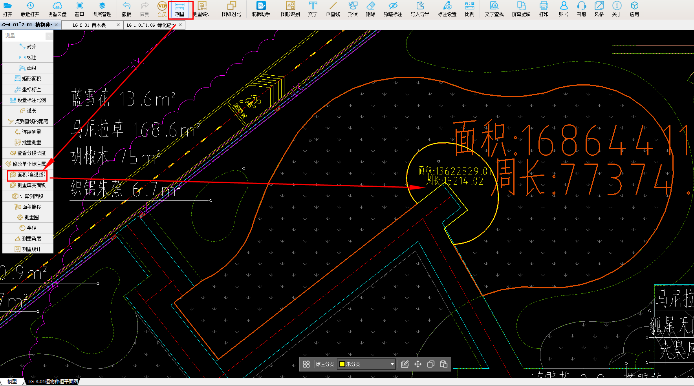Click the 屏幕旋转 screen rotate icon
This screenshot has width=694, height=386.
click(521, 9)
